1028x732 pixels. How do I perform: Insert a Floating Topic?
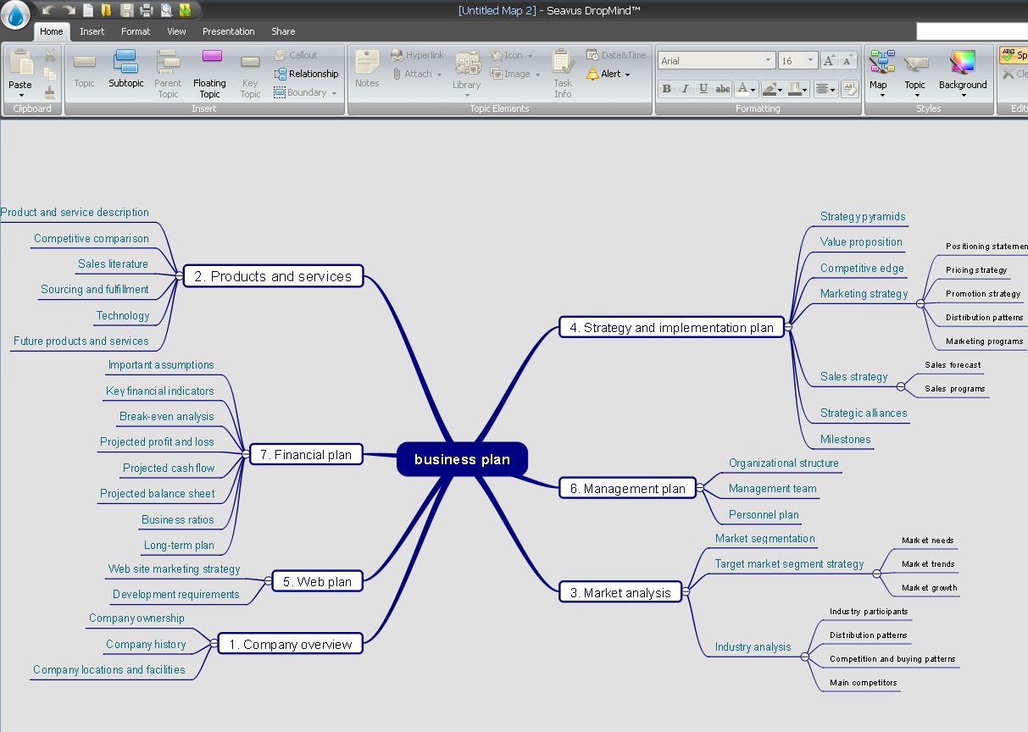tap(209, 73)
